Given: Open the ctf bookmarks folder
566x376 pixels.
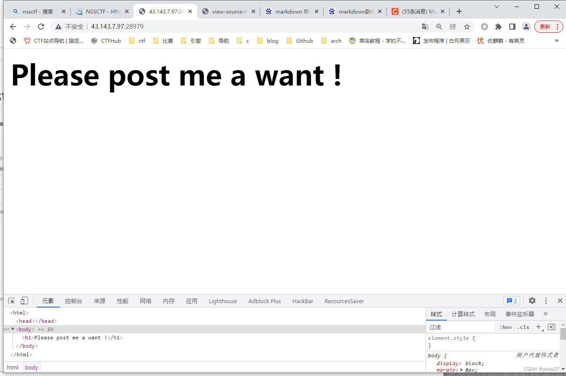Looking at the screenshot, I should coord(137,41).
